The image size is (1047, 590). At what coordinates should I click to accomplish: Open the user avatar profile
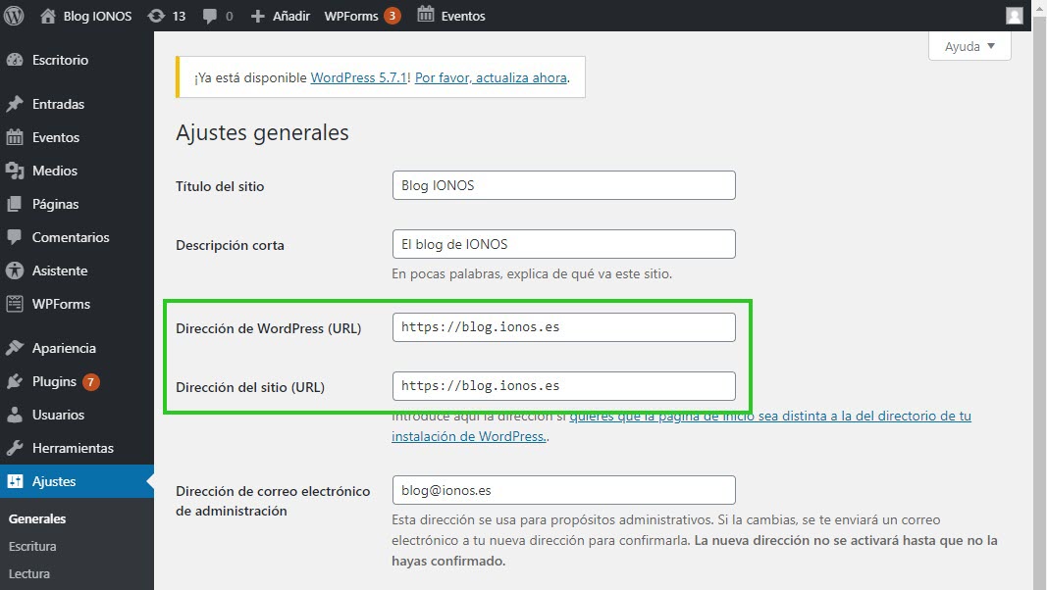tap(1015, 16)
